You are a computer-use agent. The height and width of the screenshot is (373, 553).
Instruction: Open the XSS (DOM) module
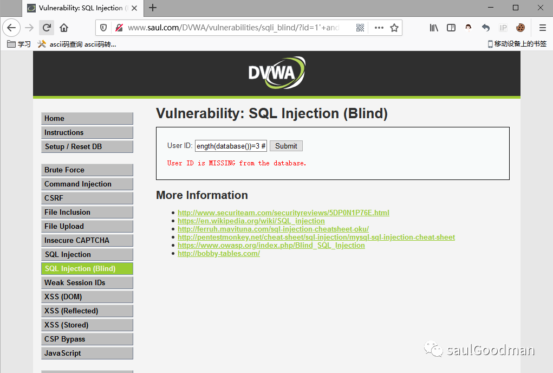click(x=87, y=297)
